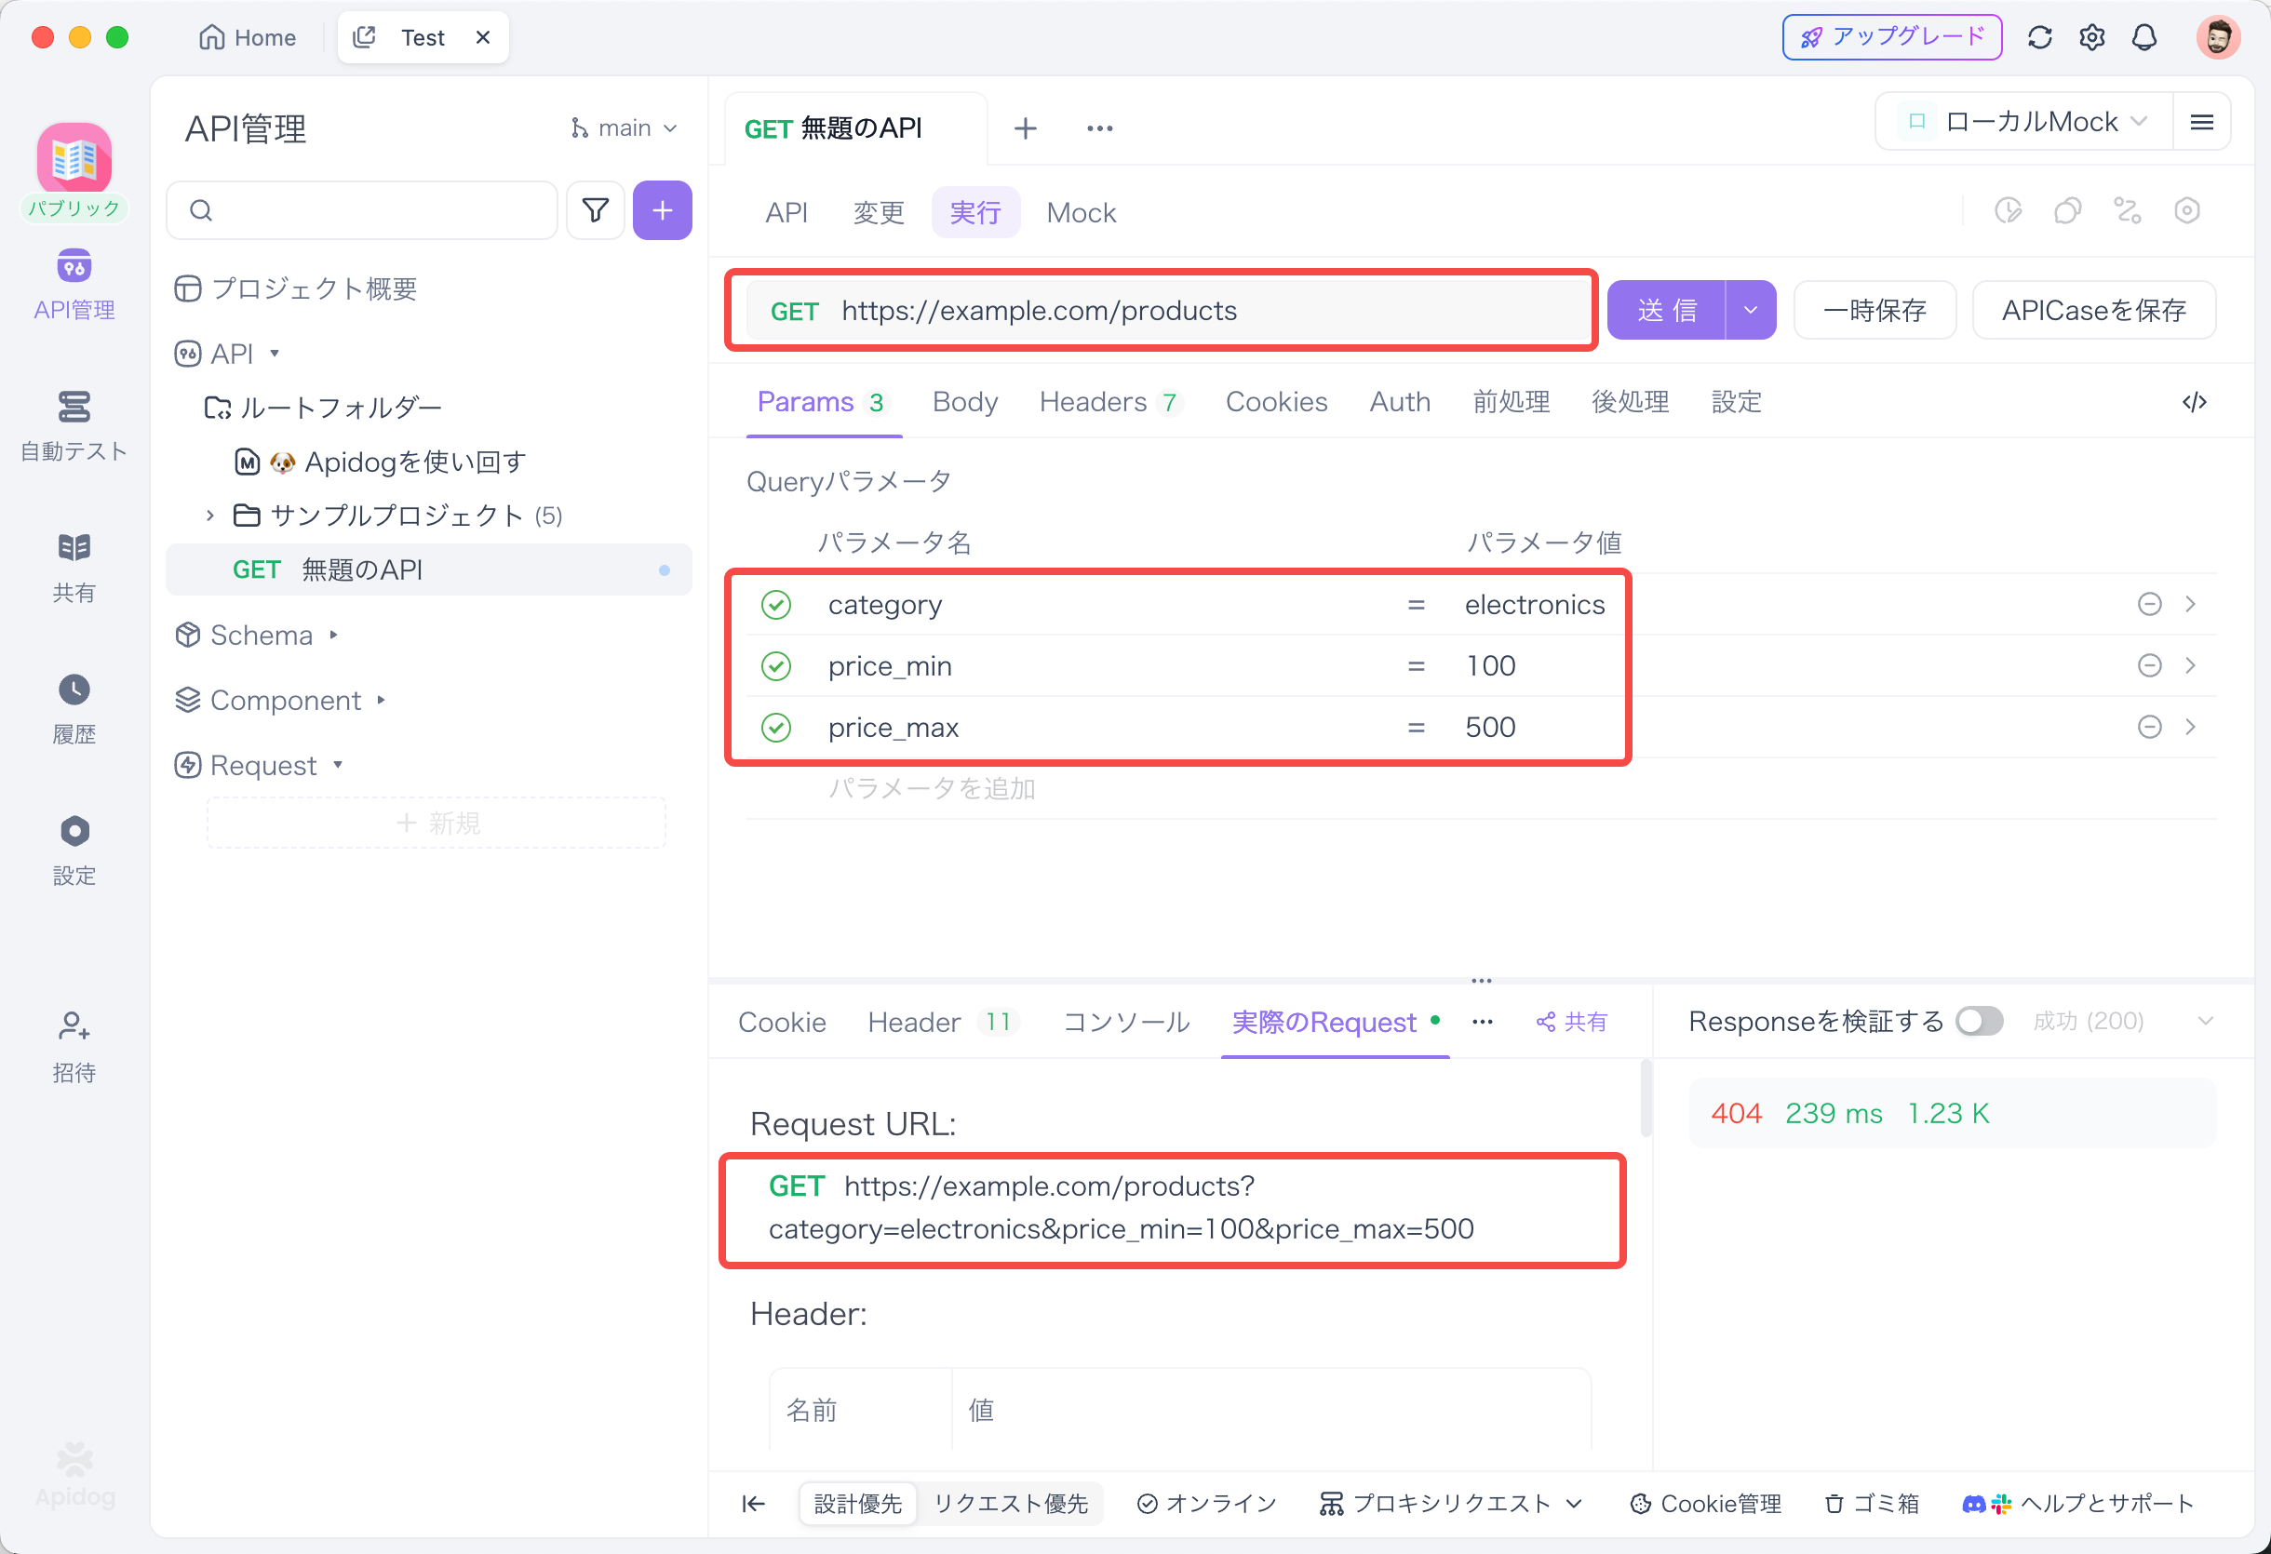2271x1554 pixels.
Task: Click APICaseを保存 button
Action: (x=2092, y=311)
